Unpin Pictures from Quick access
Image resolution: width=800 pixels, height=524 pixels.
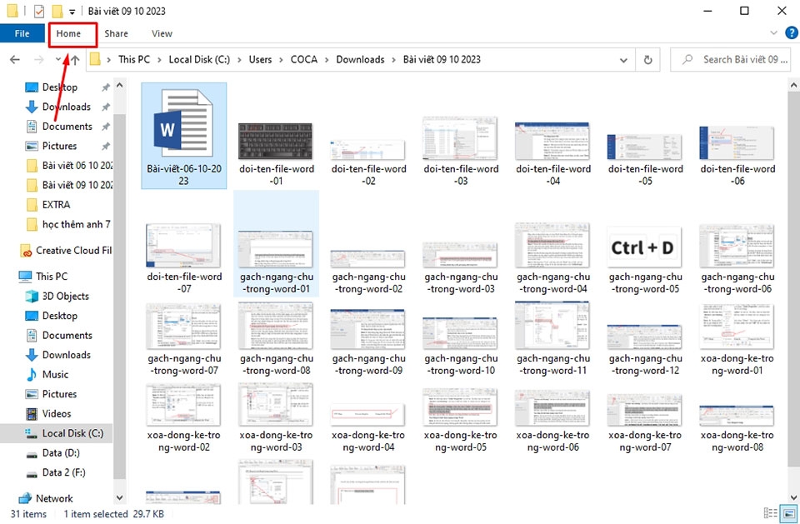(x=106, y=146)
